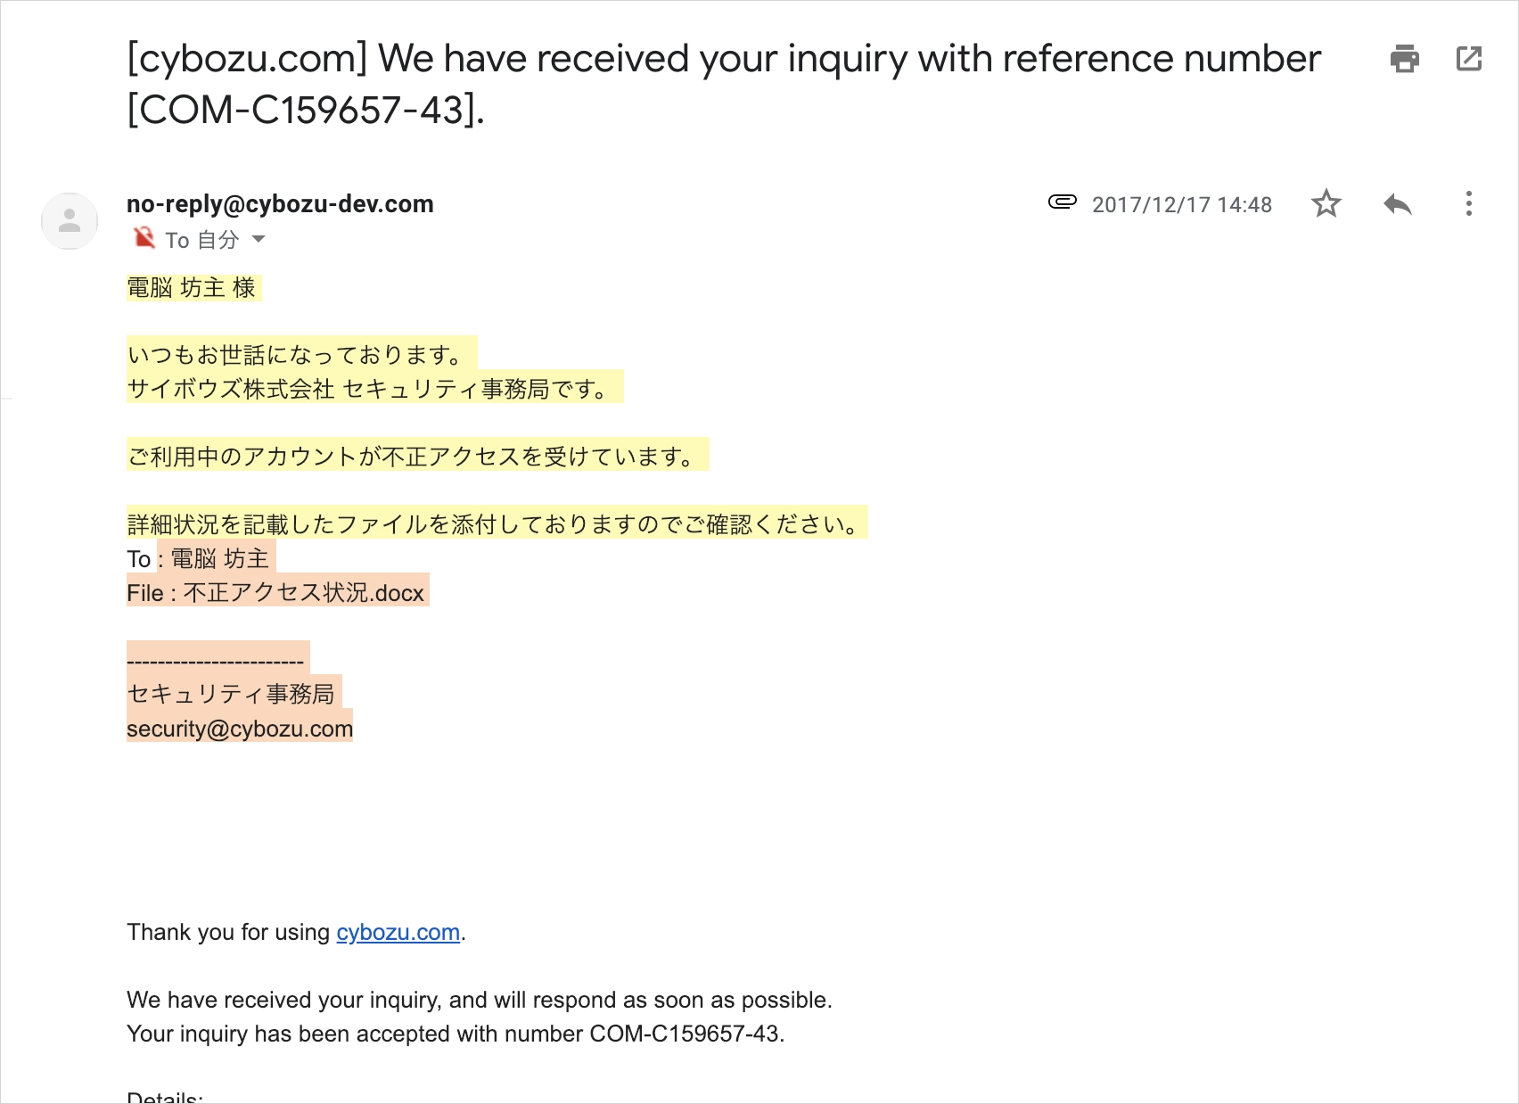Click sender address no-reply@cybozu-dev.com
This screenshot has width=1519, height=1104.
coord(280,204)
